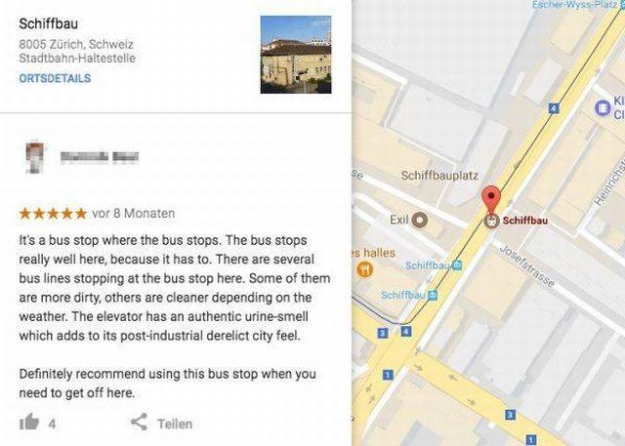Click the share icon beside Teilen
625x446 pixels.
point(140,423)
